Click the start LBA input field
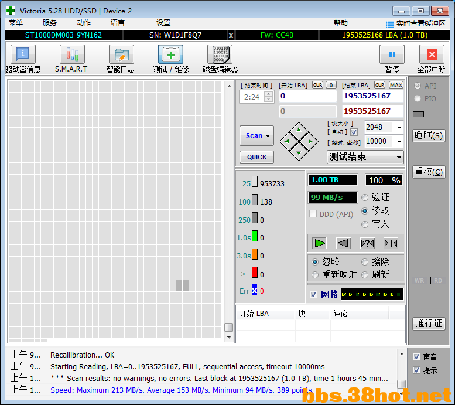This screenshot has width=455, height=405. point(308,96)
